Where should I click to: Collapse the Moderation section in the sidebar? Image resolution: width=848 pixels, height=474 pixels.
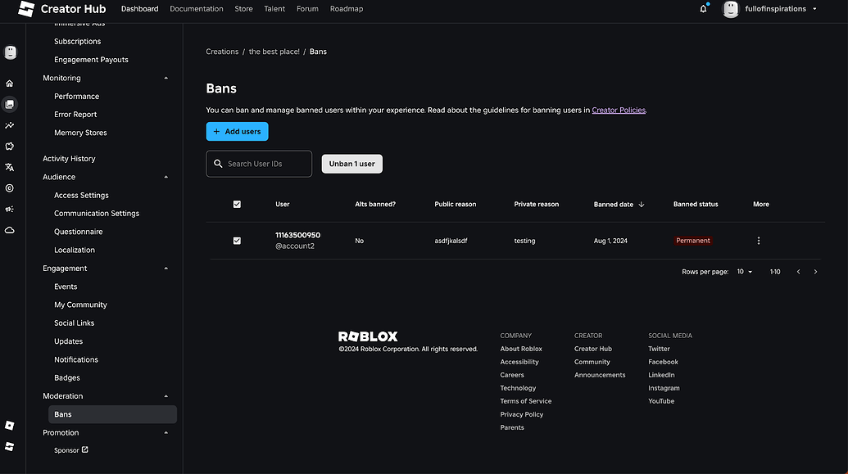[166, 395]
